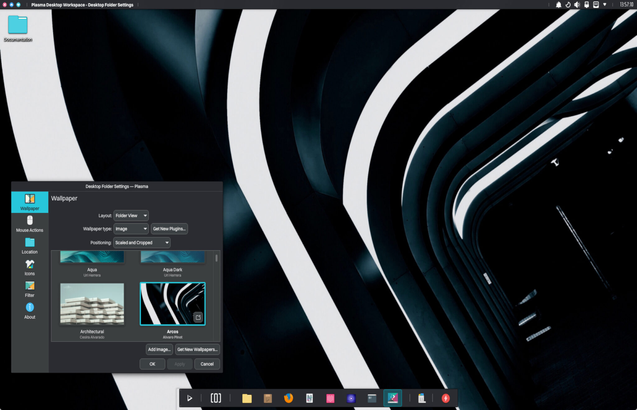Open the Location settings section
The image size is (637, 410).
pos(30,245)
